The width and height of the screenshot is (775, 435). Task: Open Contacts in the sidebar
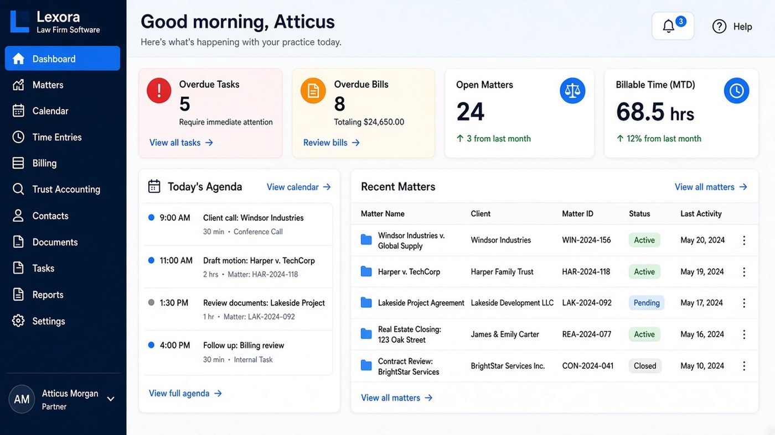click(63, 216)
